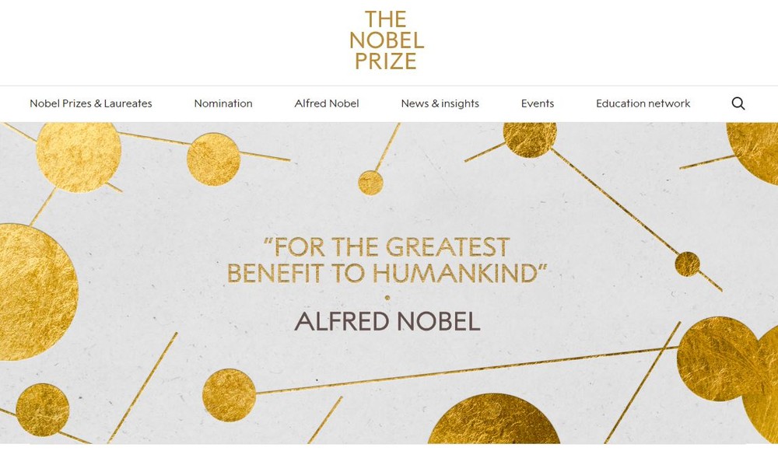This screenshot has height=458, width=778.
Task: Click the ALFRED NOBEL name in banner
Action: pos(387,320)
